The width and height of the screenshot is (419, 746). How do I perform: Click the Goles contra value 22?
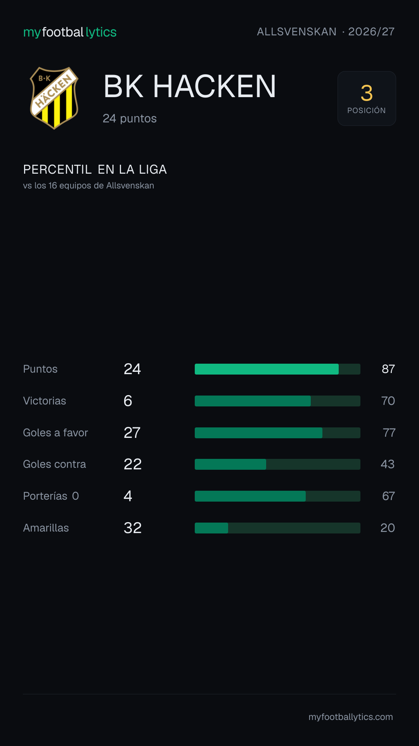133,464
